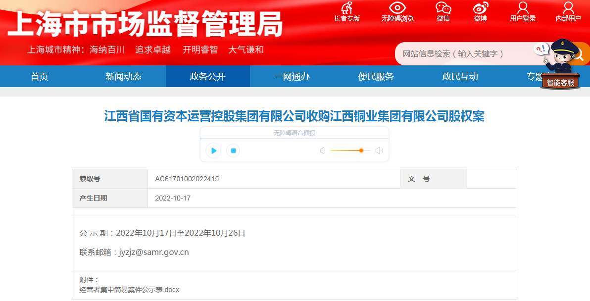The image size is (590, 301).
Task: Open the 便民服务 menu item
Action: click(376, 76)
